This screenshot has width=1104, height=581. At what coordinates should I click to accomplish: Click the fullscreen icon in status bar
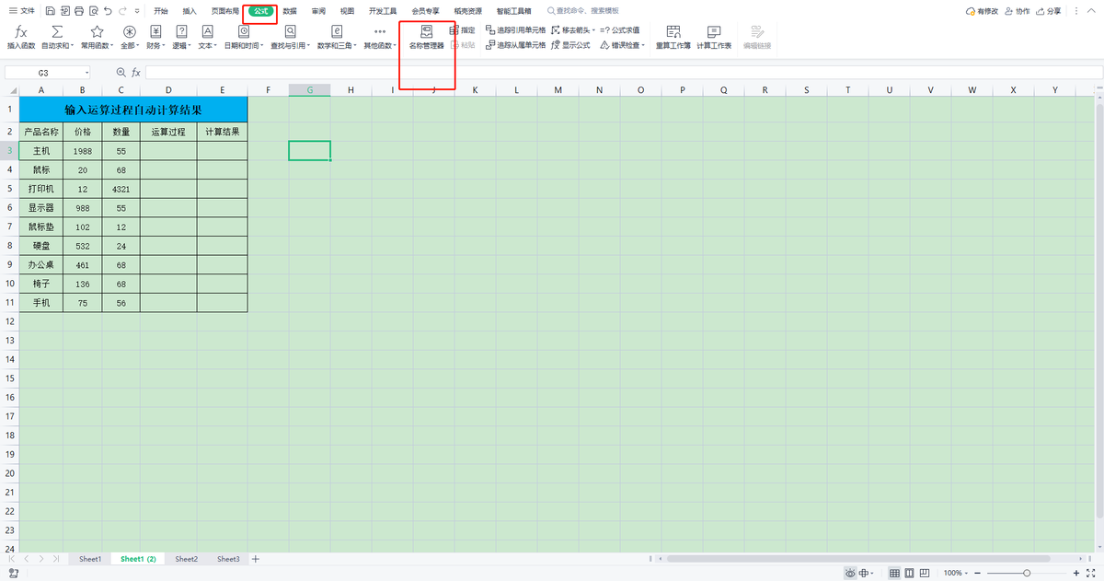[x=1092, y=573]
